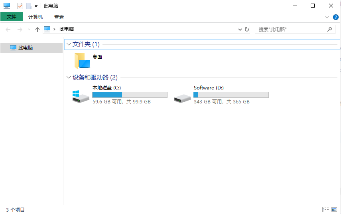
Task: Switch to the 查看 ribbon tab
Action: 59,17
